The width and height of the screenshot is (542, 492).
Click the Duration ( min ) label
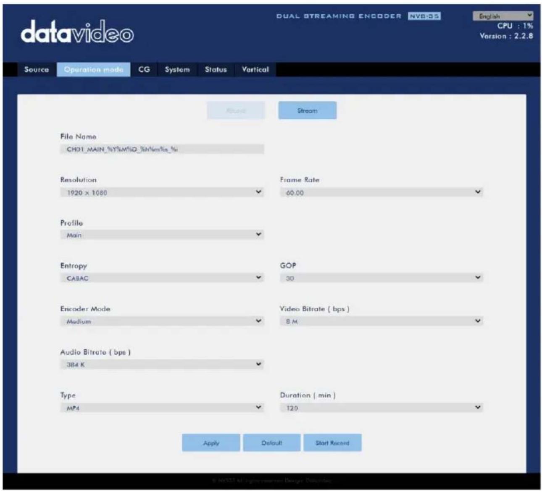pos(308,395)
